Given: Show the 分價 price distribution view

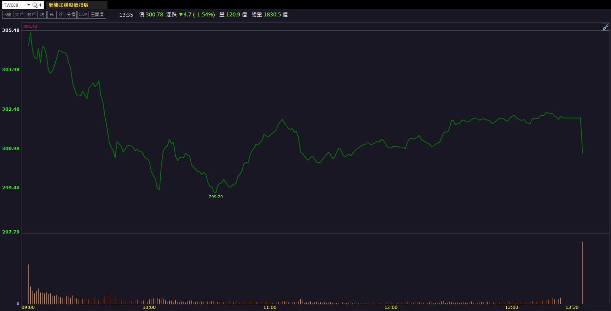Looking at the screenshot, I should 71,15.
